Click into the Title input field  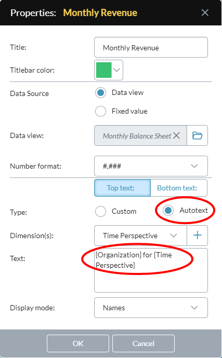(151, 47)
